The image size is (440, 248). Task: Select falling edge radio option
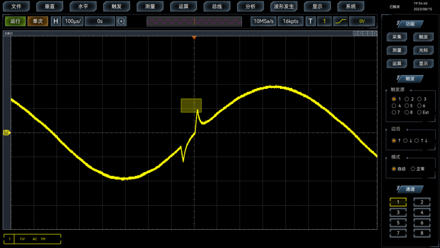point(406,140)
